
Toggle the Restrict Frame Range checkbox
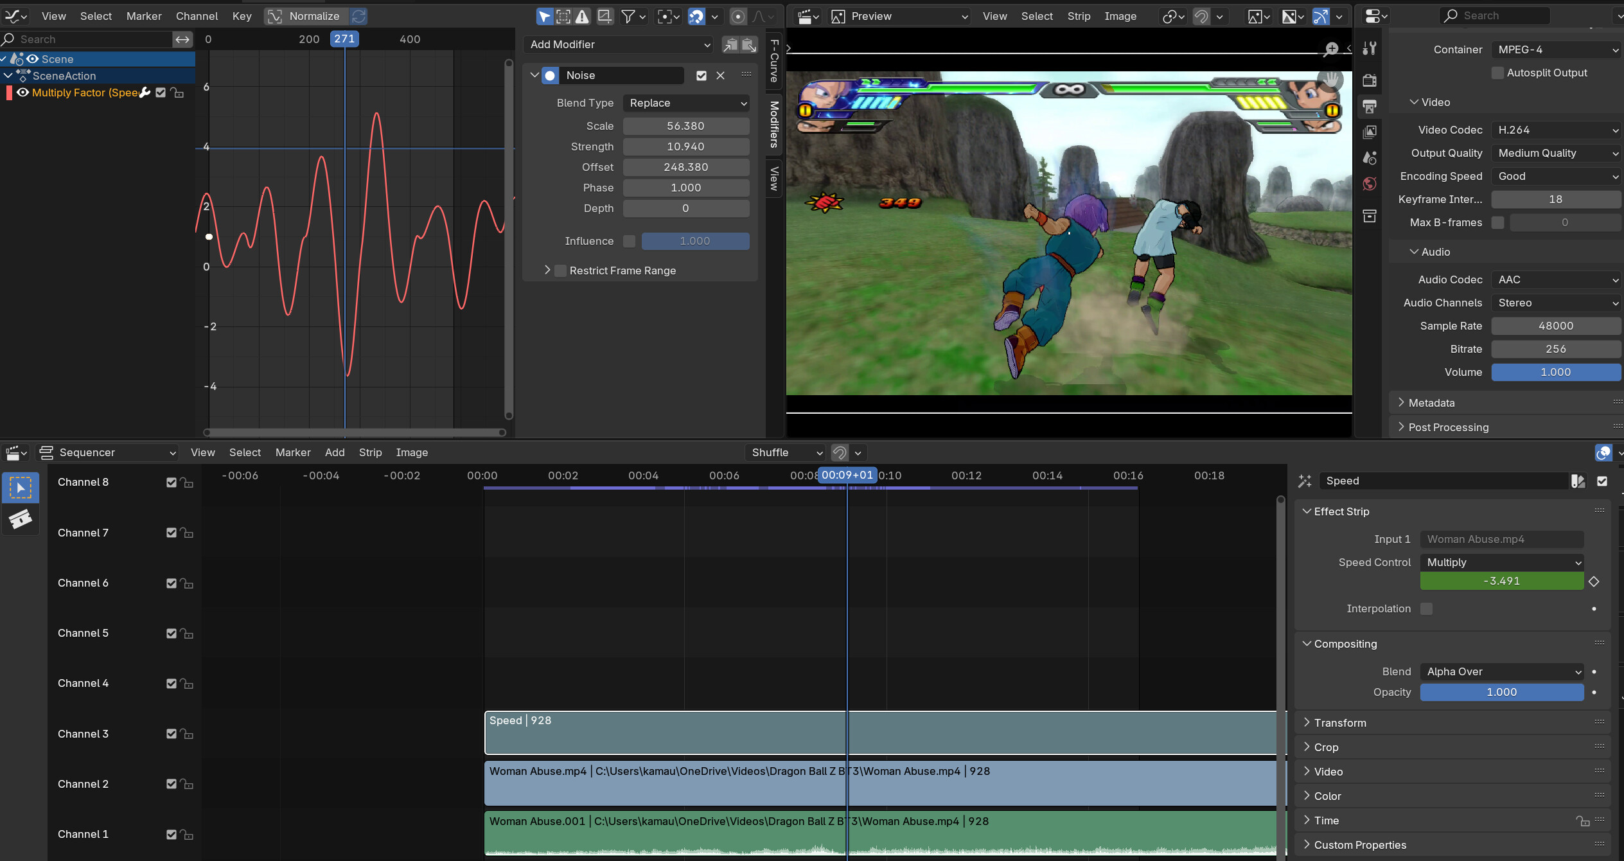[561, 271]
